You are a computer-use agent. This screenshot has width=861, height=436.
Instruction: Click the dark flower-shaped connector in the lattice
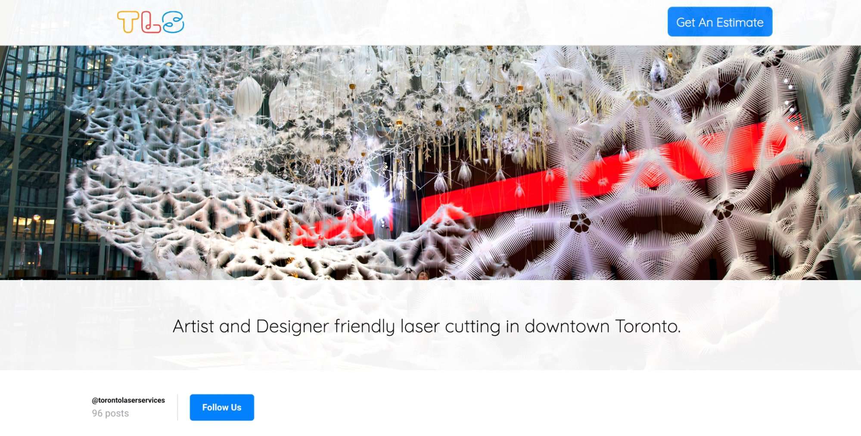click(x=580, y=223)
